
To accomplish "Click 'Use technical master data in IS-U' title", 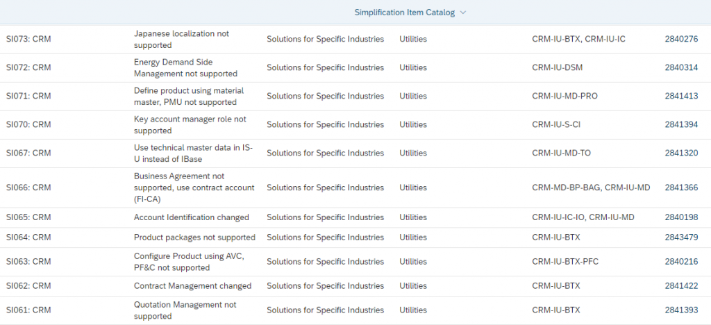I will click(x=193, y=153).
